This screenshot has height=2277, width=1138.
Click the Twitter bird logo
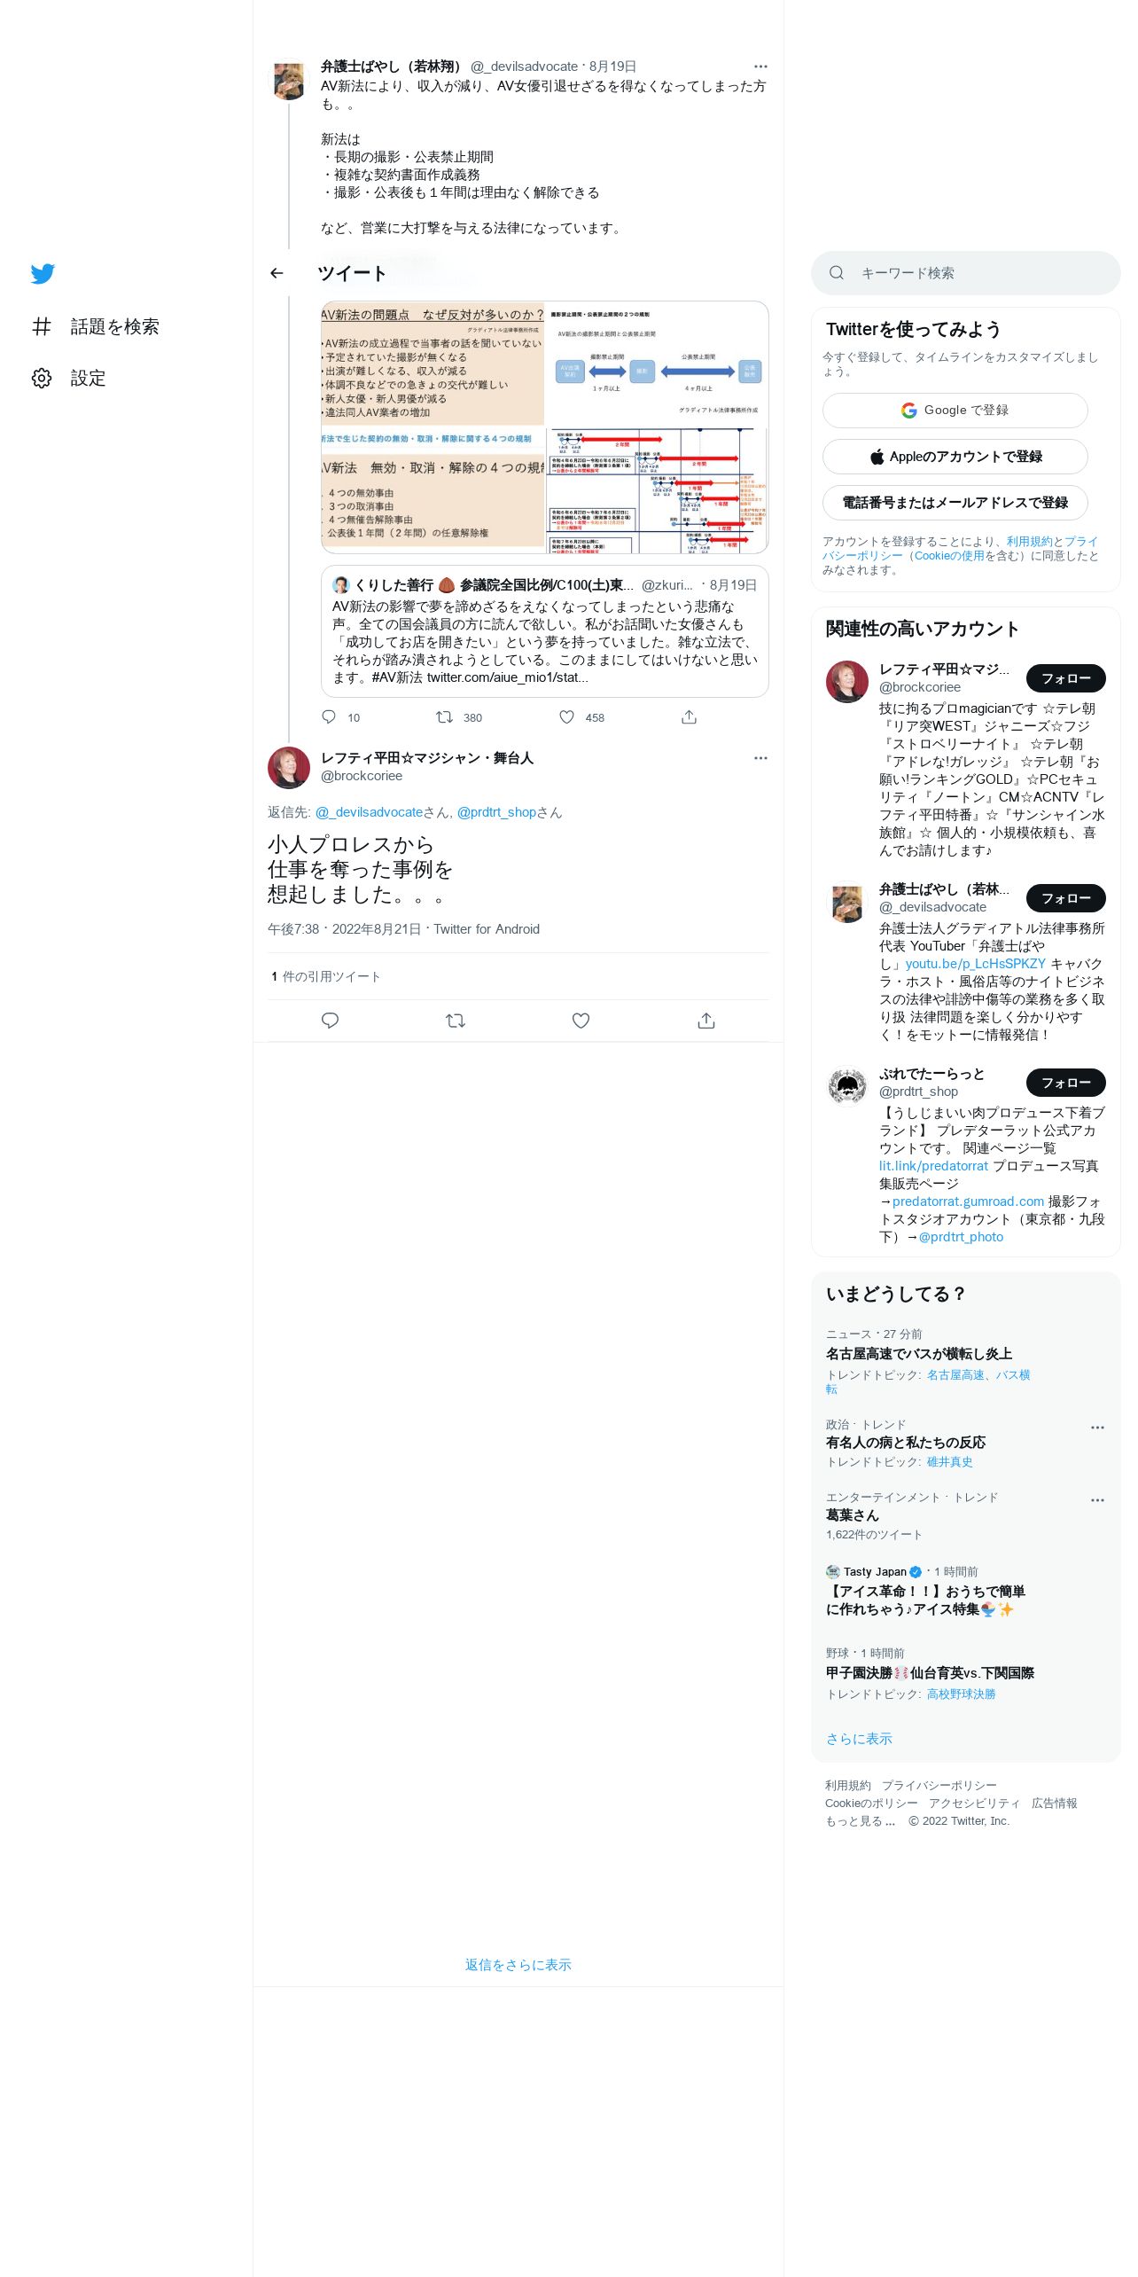[x=43, y=273]
